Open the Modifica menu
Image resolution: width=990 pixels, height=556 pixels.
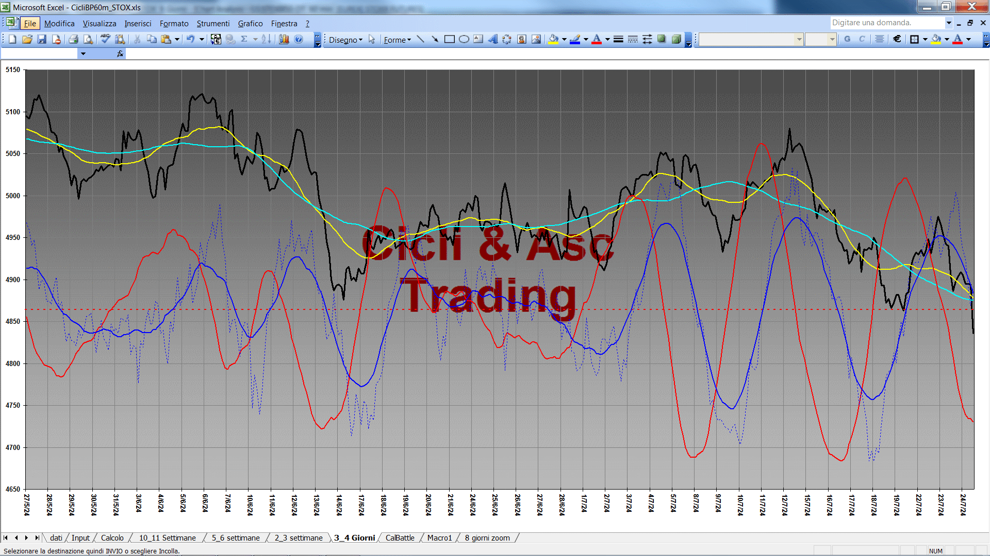(59, 23)
